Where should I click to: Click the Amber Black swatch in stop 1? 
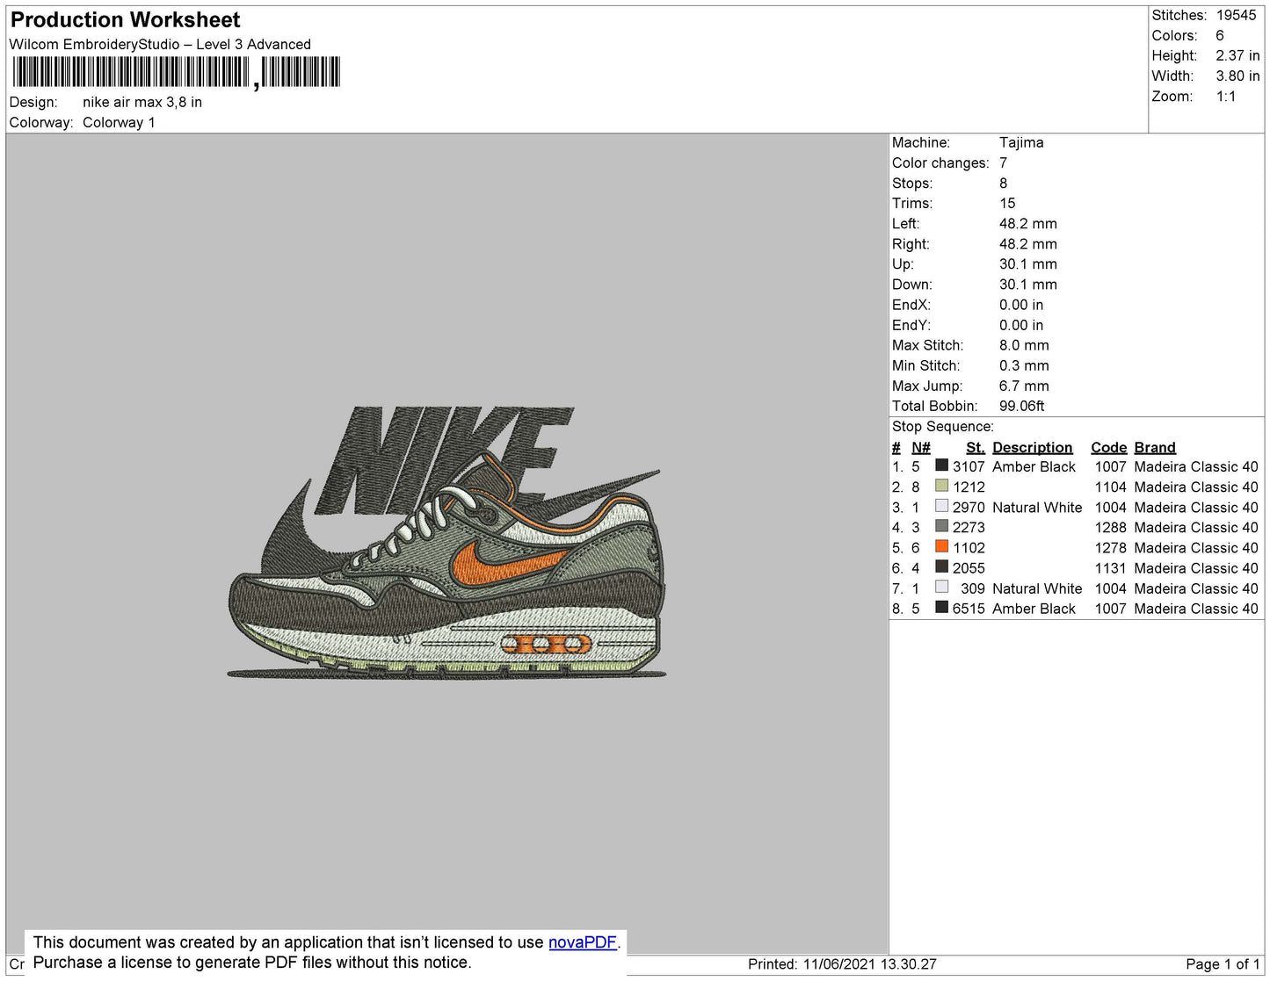(x=941, y=466)
